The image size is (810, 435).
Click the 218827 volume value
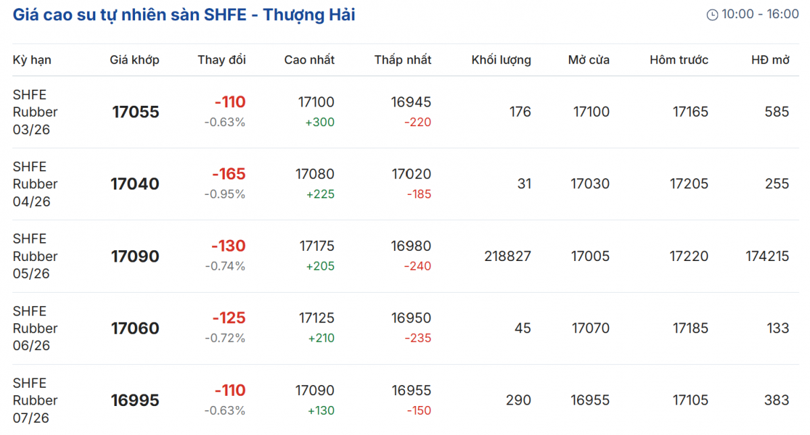click(x=508, y=256)
